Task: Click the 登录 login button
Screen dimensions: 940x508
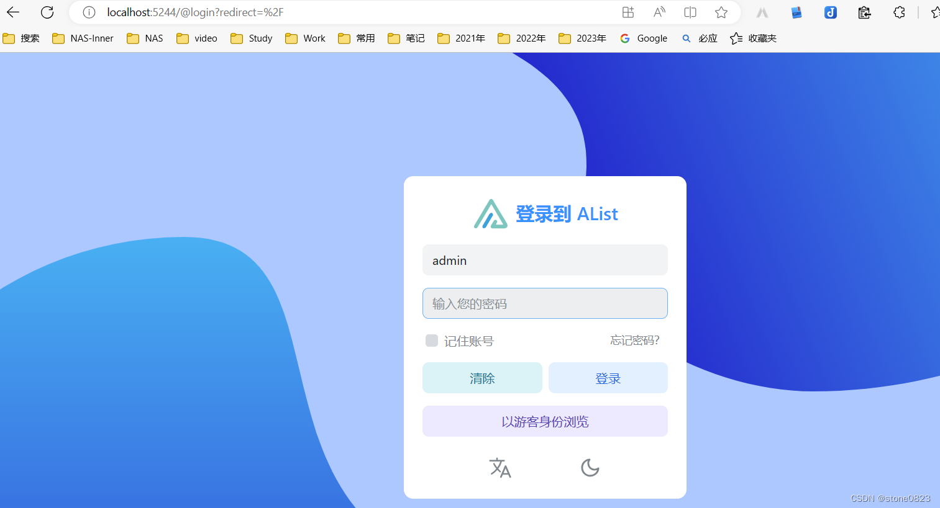Action: tap(608, 378)
